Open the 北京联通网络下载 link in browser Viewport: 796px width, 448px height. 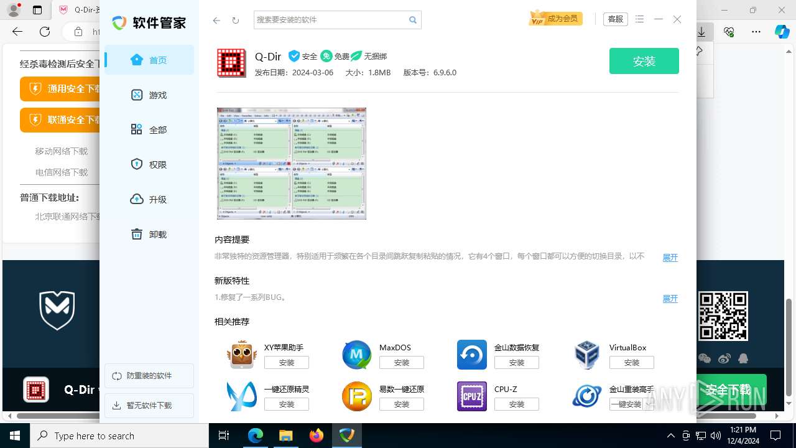pos(68,217)
